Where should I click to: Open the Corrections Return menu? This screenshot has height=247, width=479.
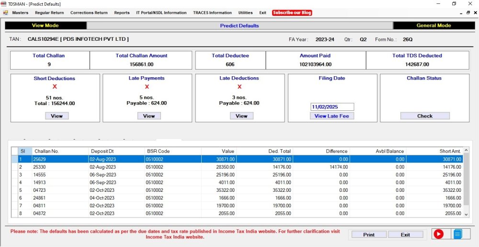click(x=89, y=13)
